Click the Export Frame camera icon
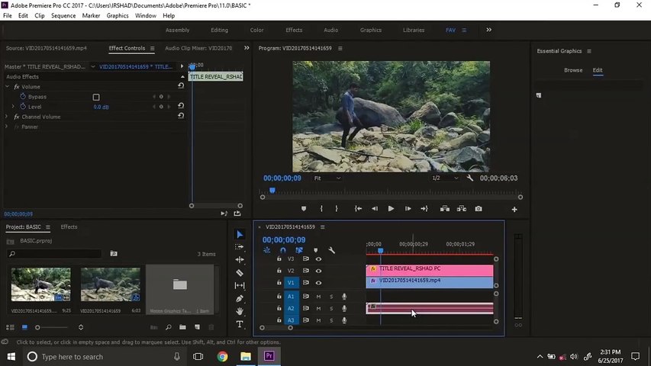 click(x=479, y=209)
